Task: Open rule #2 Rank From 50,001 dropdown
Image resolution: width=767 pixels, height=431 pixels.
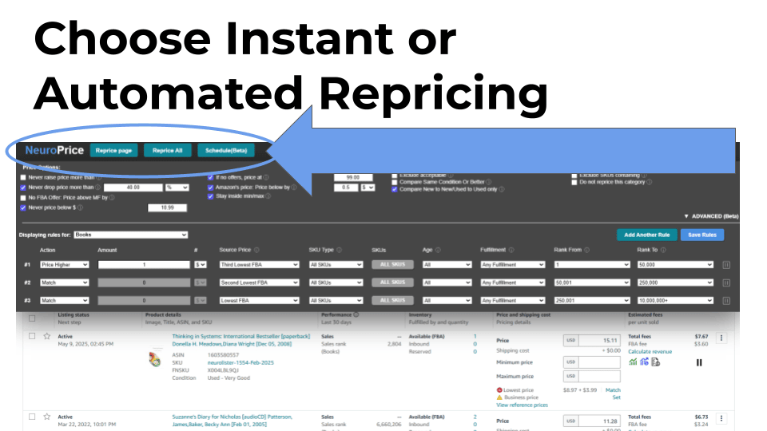Action: click(x=592, y=283)
